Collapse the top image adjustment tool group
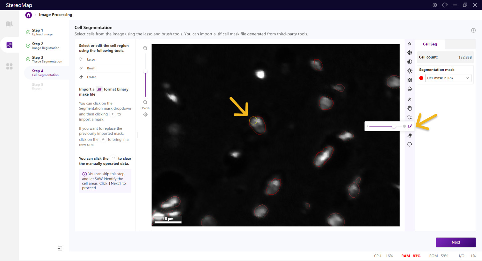 pyautogui.click(x=410, y=44)
